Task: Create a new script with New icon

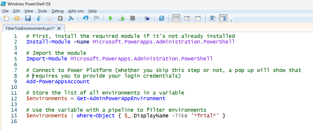Action: tap(6, 18)
